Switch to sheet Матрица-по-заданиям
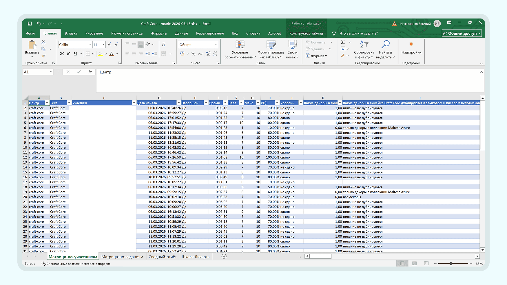The image size is (507, 285). click(122, 257)
